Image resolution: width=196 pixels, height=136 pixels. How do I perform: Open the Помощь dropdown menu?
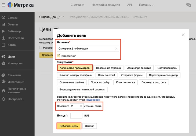coord(146,5)
